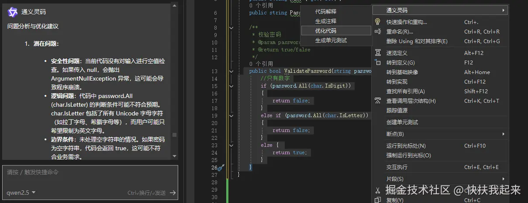Choose 重命名(R)... from context menu
This screenshot has height=203, width=528.
tap(440, 32)
